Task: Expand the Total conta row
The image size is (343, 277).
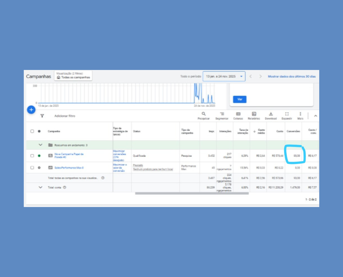Action: point(41,187)
